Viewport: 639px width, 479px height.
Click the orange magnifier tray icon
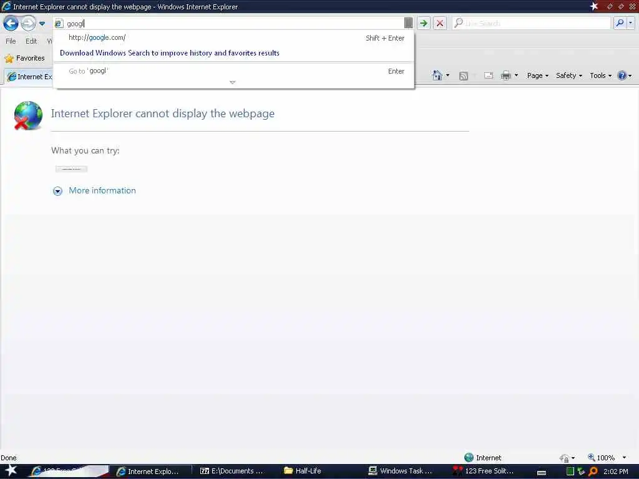[x=593, y=472]
